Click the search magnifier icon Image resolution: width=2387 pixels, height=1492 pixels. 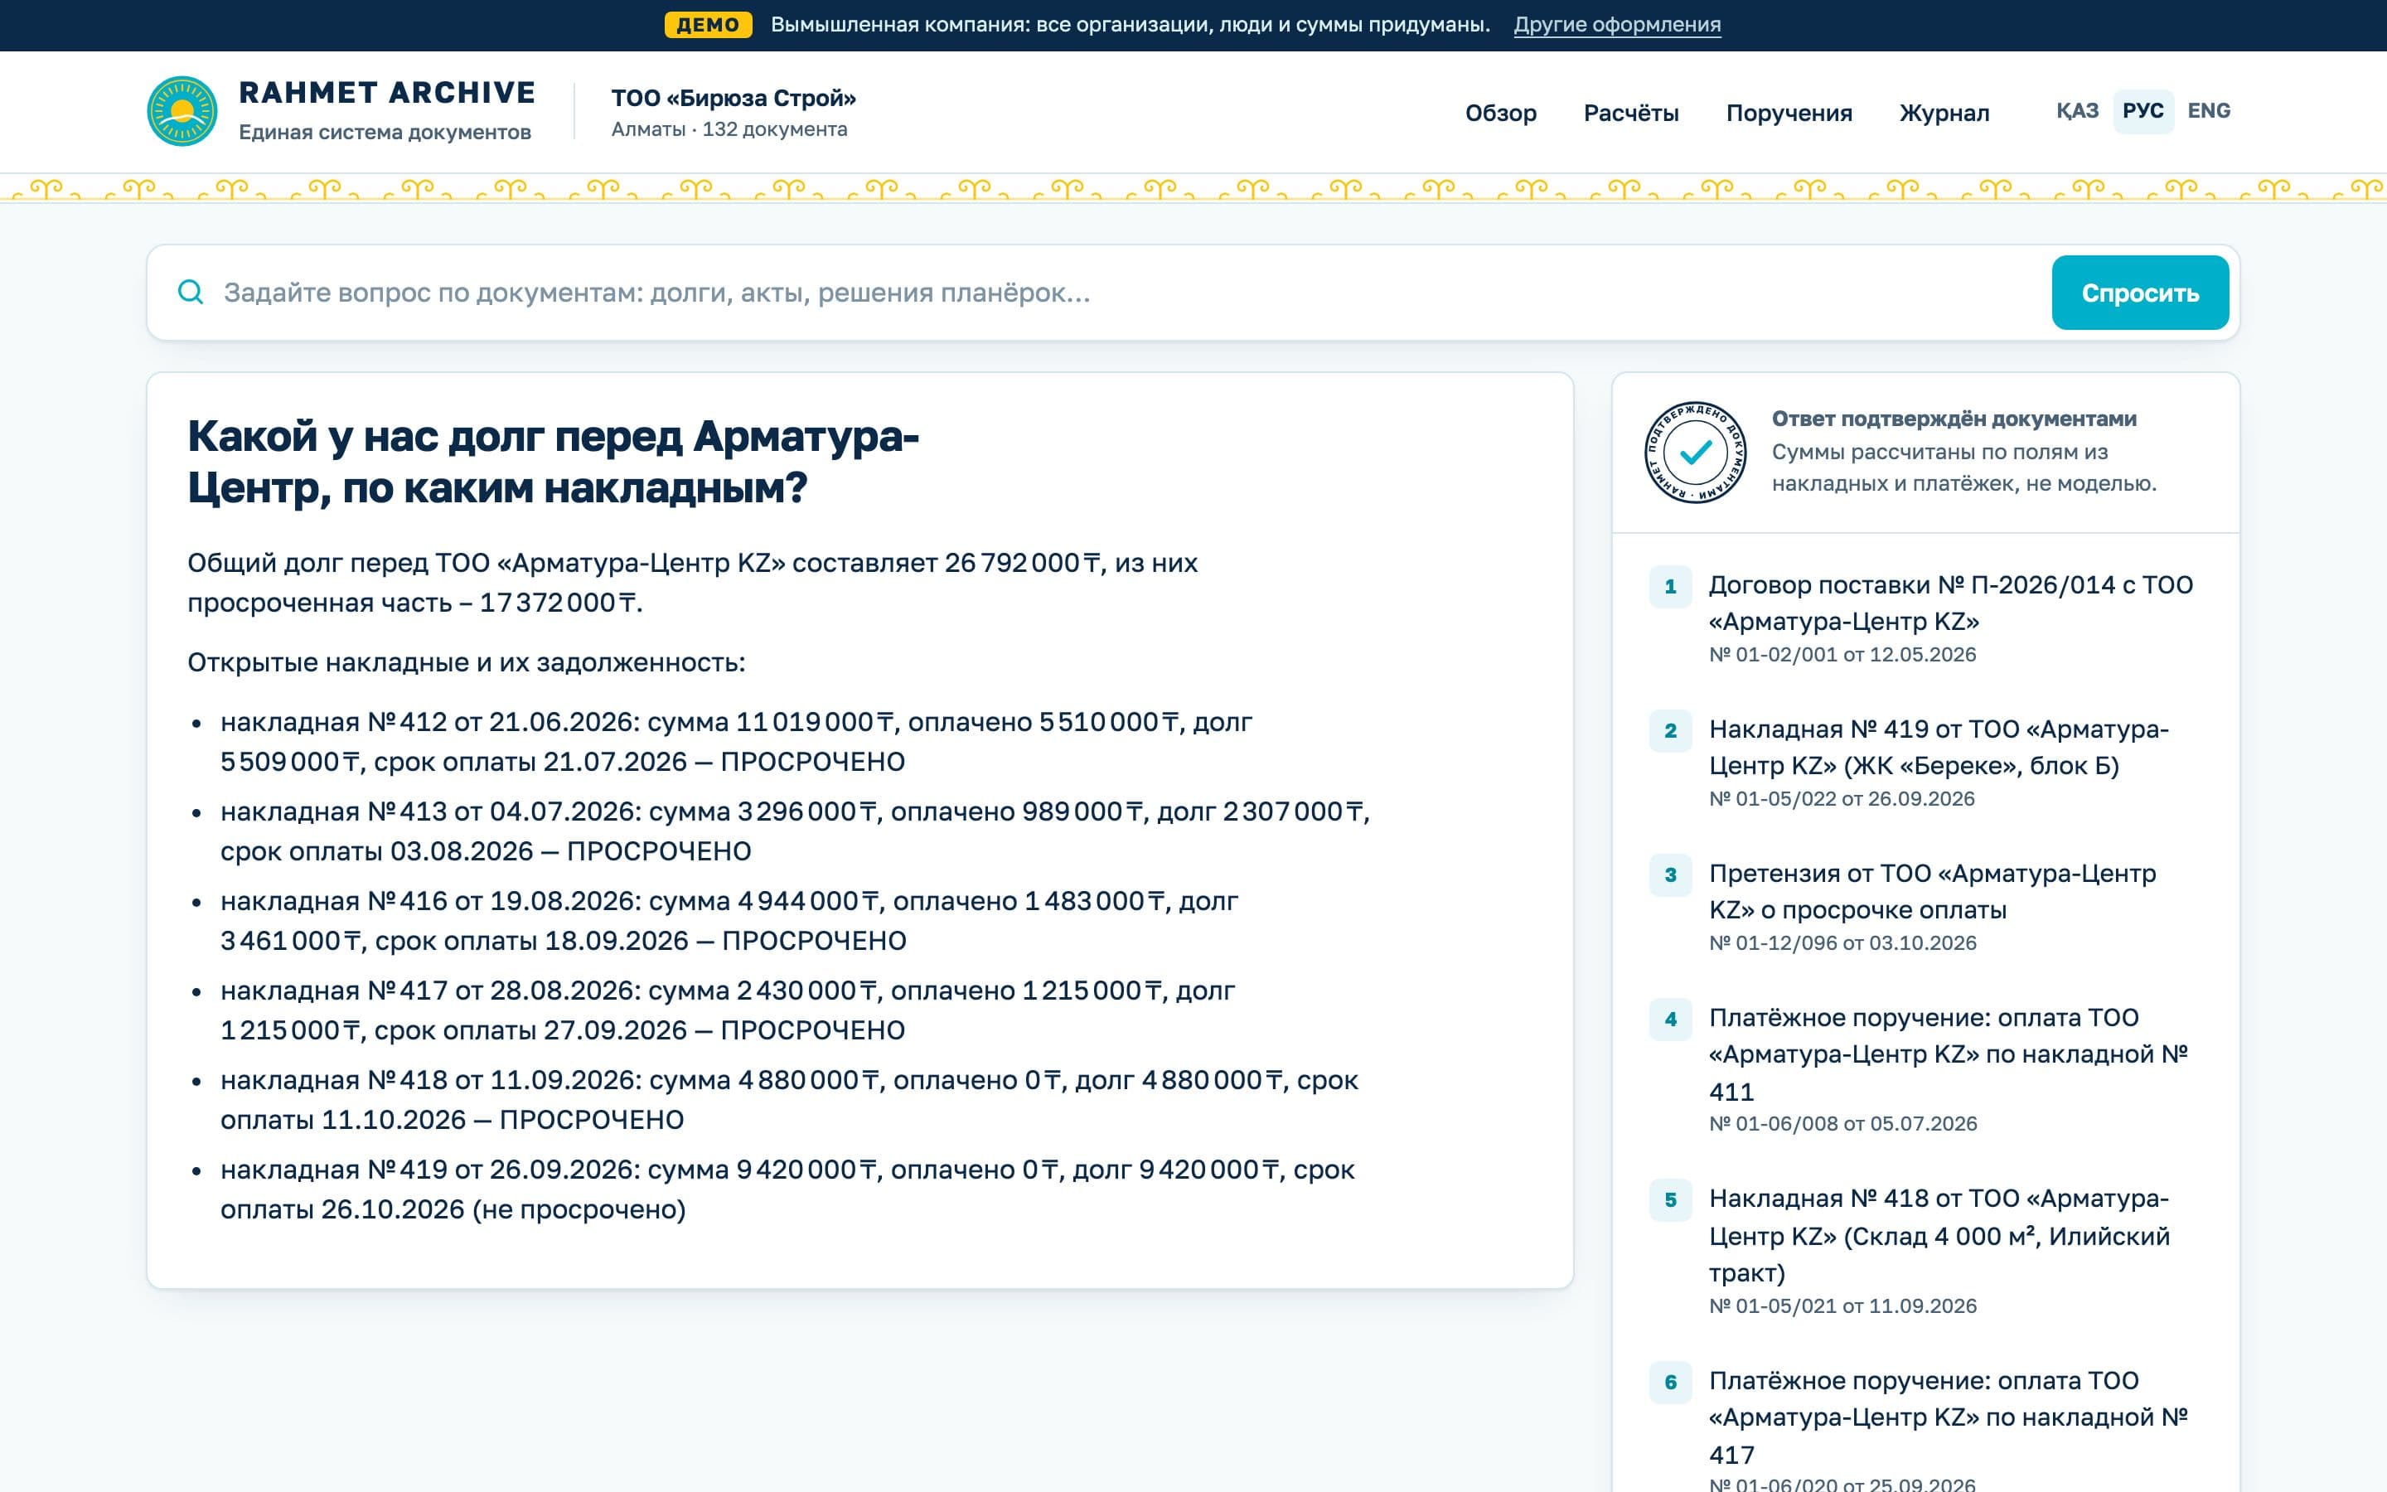[191, 292]
